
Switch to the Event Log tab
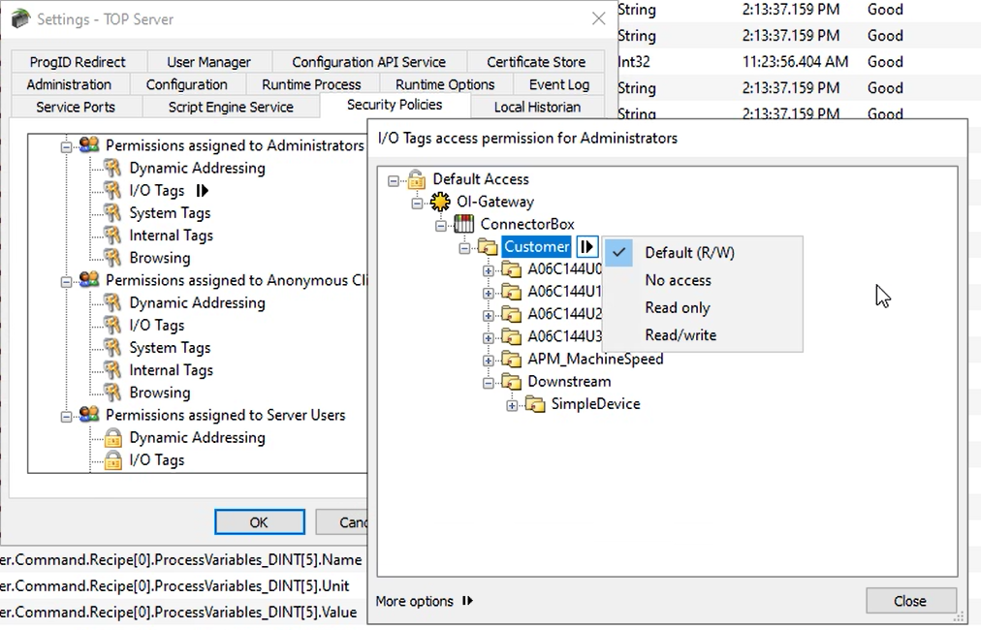tap(558, 84)
